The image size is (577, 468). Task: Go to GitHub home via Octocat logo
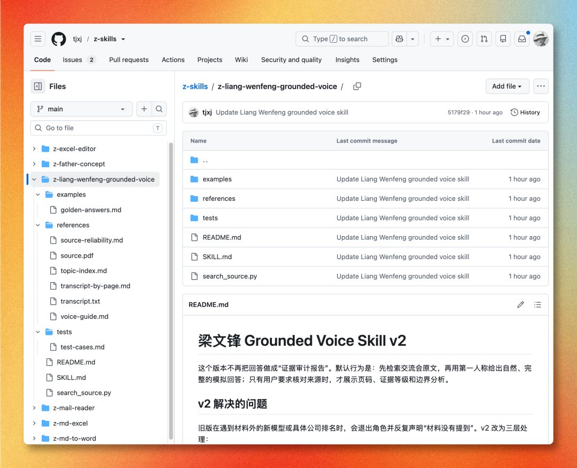(x=59, y=39)
